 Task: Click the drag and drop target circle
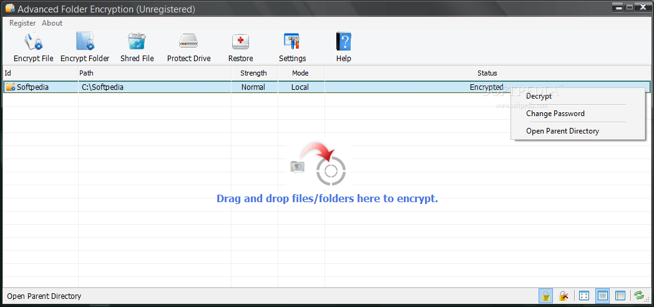pos(331,170)
